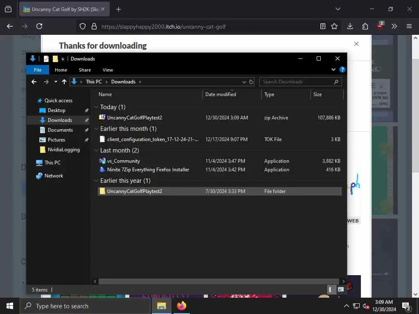Click Downloads in the address breadcrumb
This screenshot has width=419, height=314.
point(123,82)
